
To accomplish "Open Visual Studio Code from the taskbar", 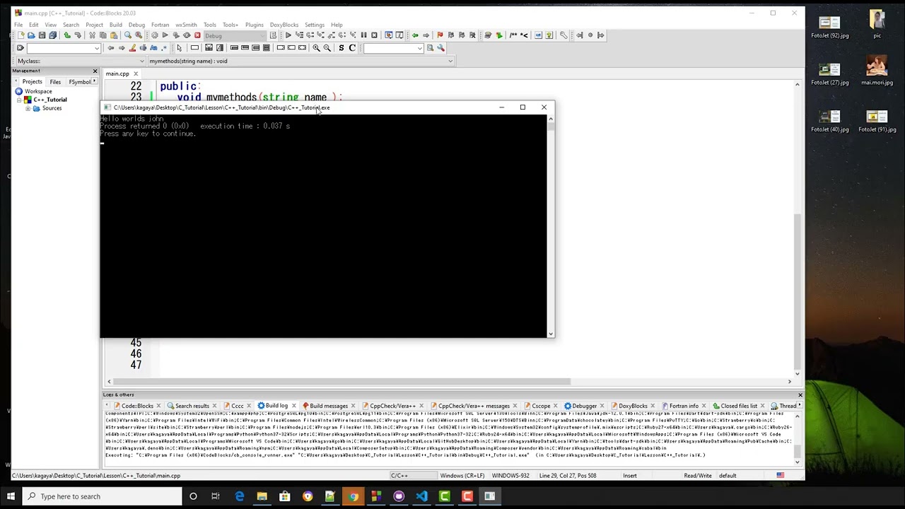I will [x=421, y=496].
